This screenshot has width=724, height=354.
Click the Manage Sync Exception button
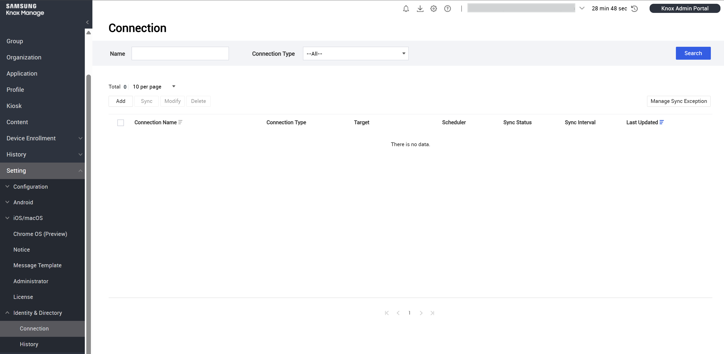(678, 101)
